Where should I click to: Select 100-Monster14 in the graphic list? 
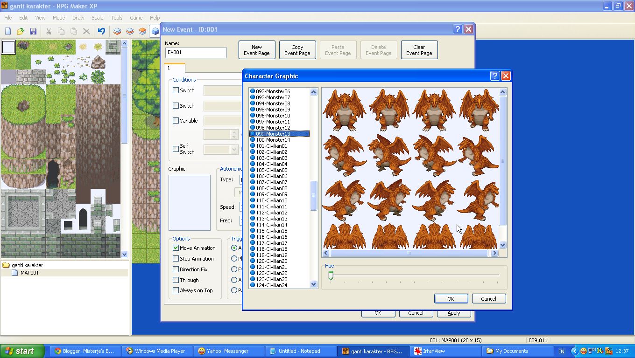tap(279, 140)
